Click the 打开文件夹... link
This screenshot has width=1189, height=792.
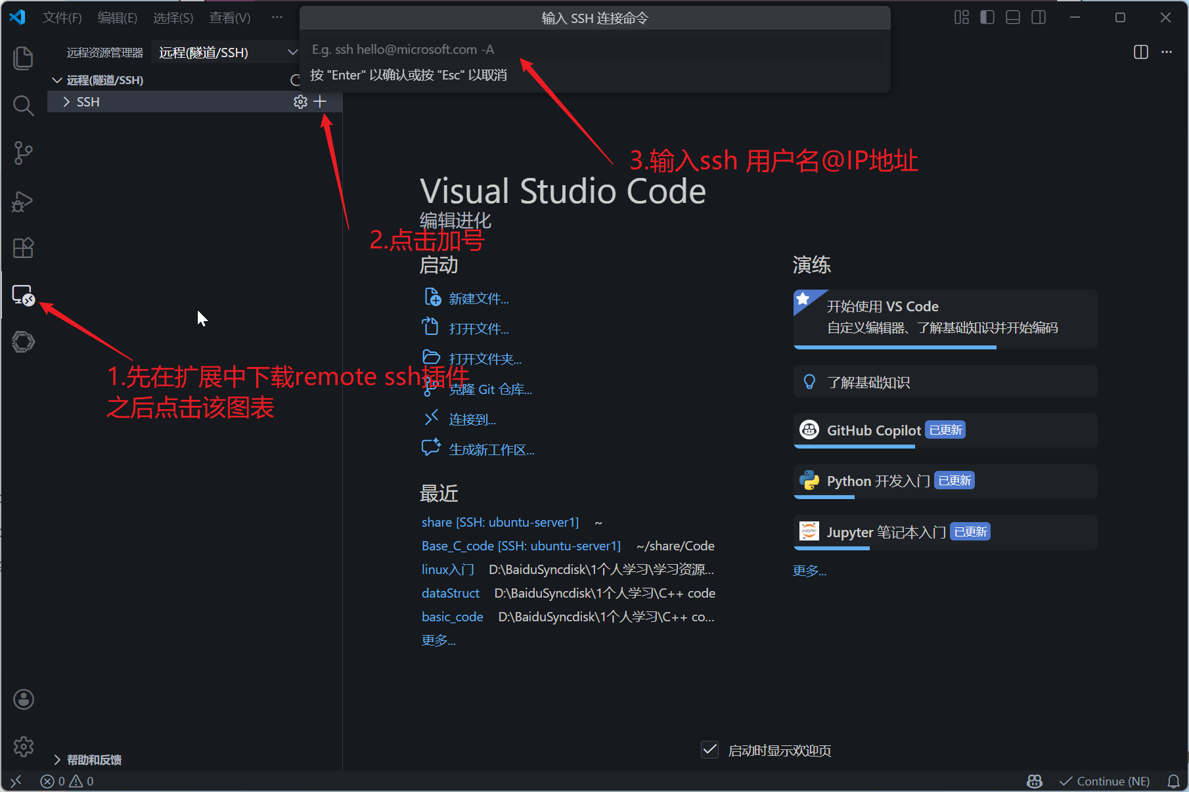click(x=485, y=359)
